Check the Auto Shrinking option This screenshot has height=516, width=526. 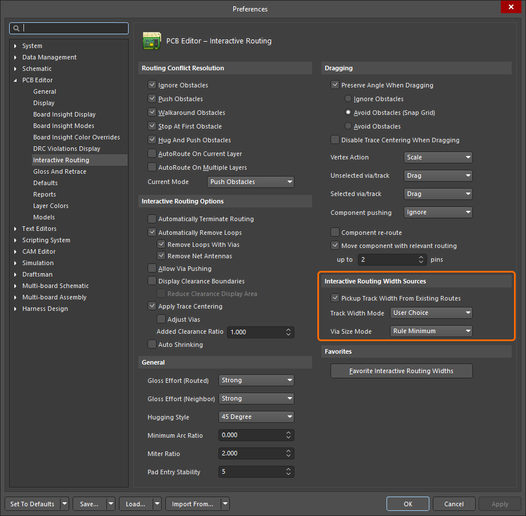coord(152,345)
